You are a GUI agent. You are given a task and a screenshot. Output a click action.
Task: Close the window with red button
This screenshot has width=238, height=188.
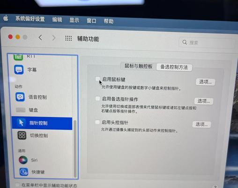[x=10, y=37]
